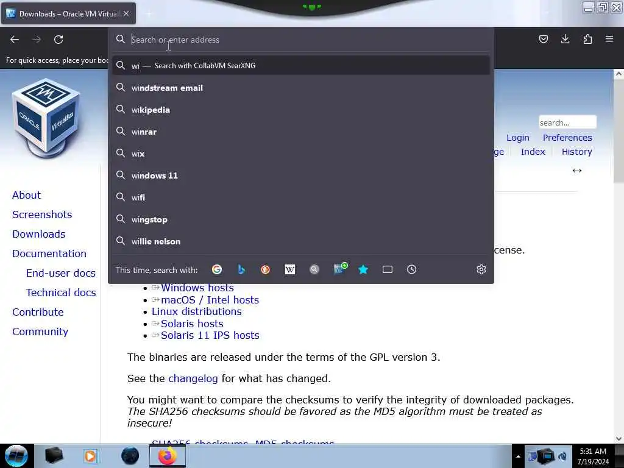Select the 'wix' suggestion
The width and height of the screenshot is (624, 468).
(301, 154)
